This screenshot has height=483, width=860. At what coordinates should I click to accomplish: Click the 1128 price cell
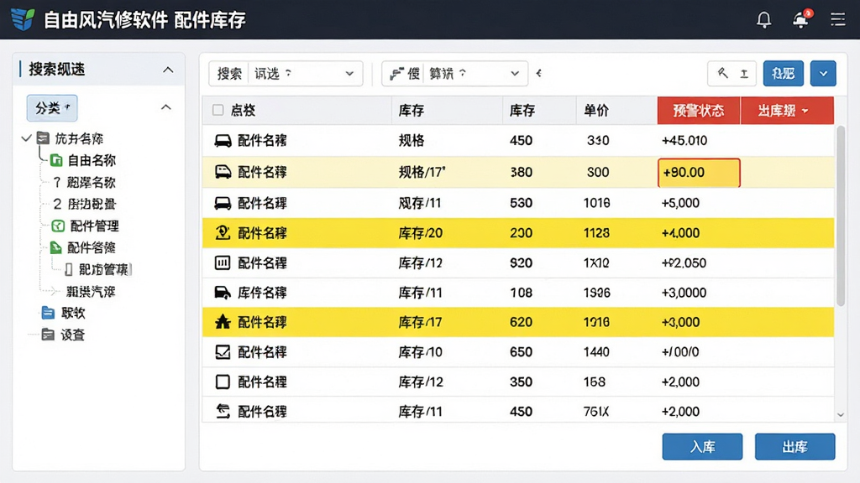pos(596,233)
